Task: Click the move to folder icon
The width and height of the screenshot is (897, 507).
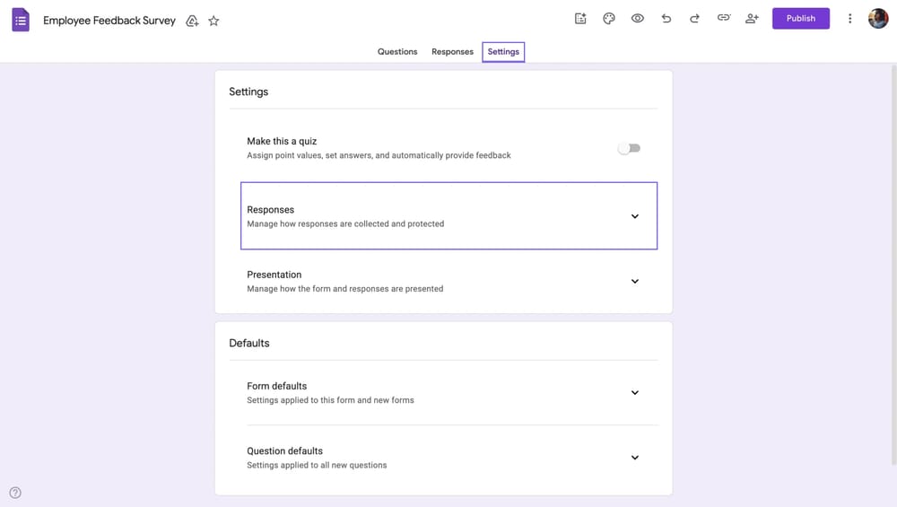Action: tap(192, 21)
